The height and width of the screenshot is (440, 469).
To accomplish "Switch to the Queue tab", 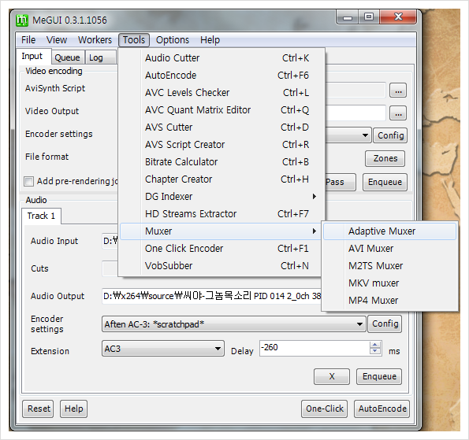I will (x=67, y=57).
